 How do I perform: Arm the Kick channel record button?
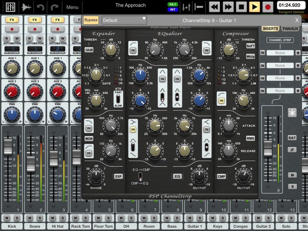click(12, 29)
